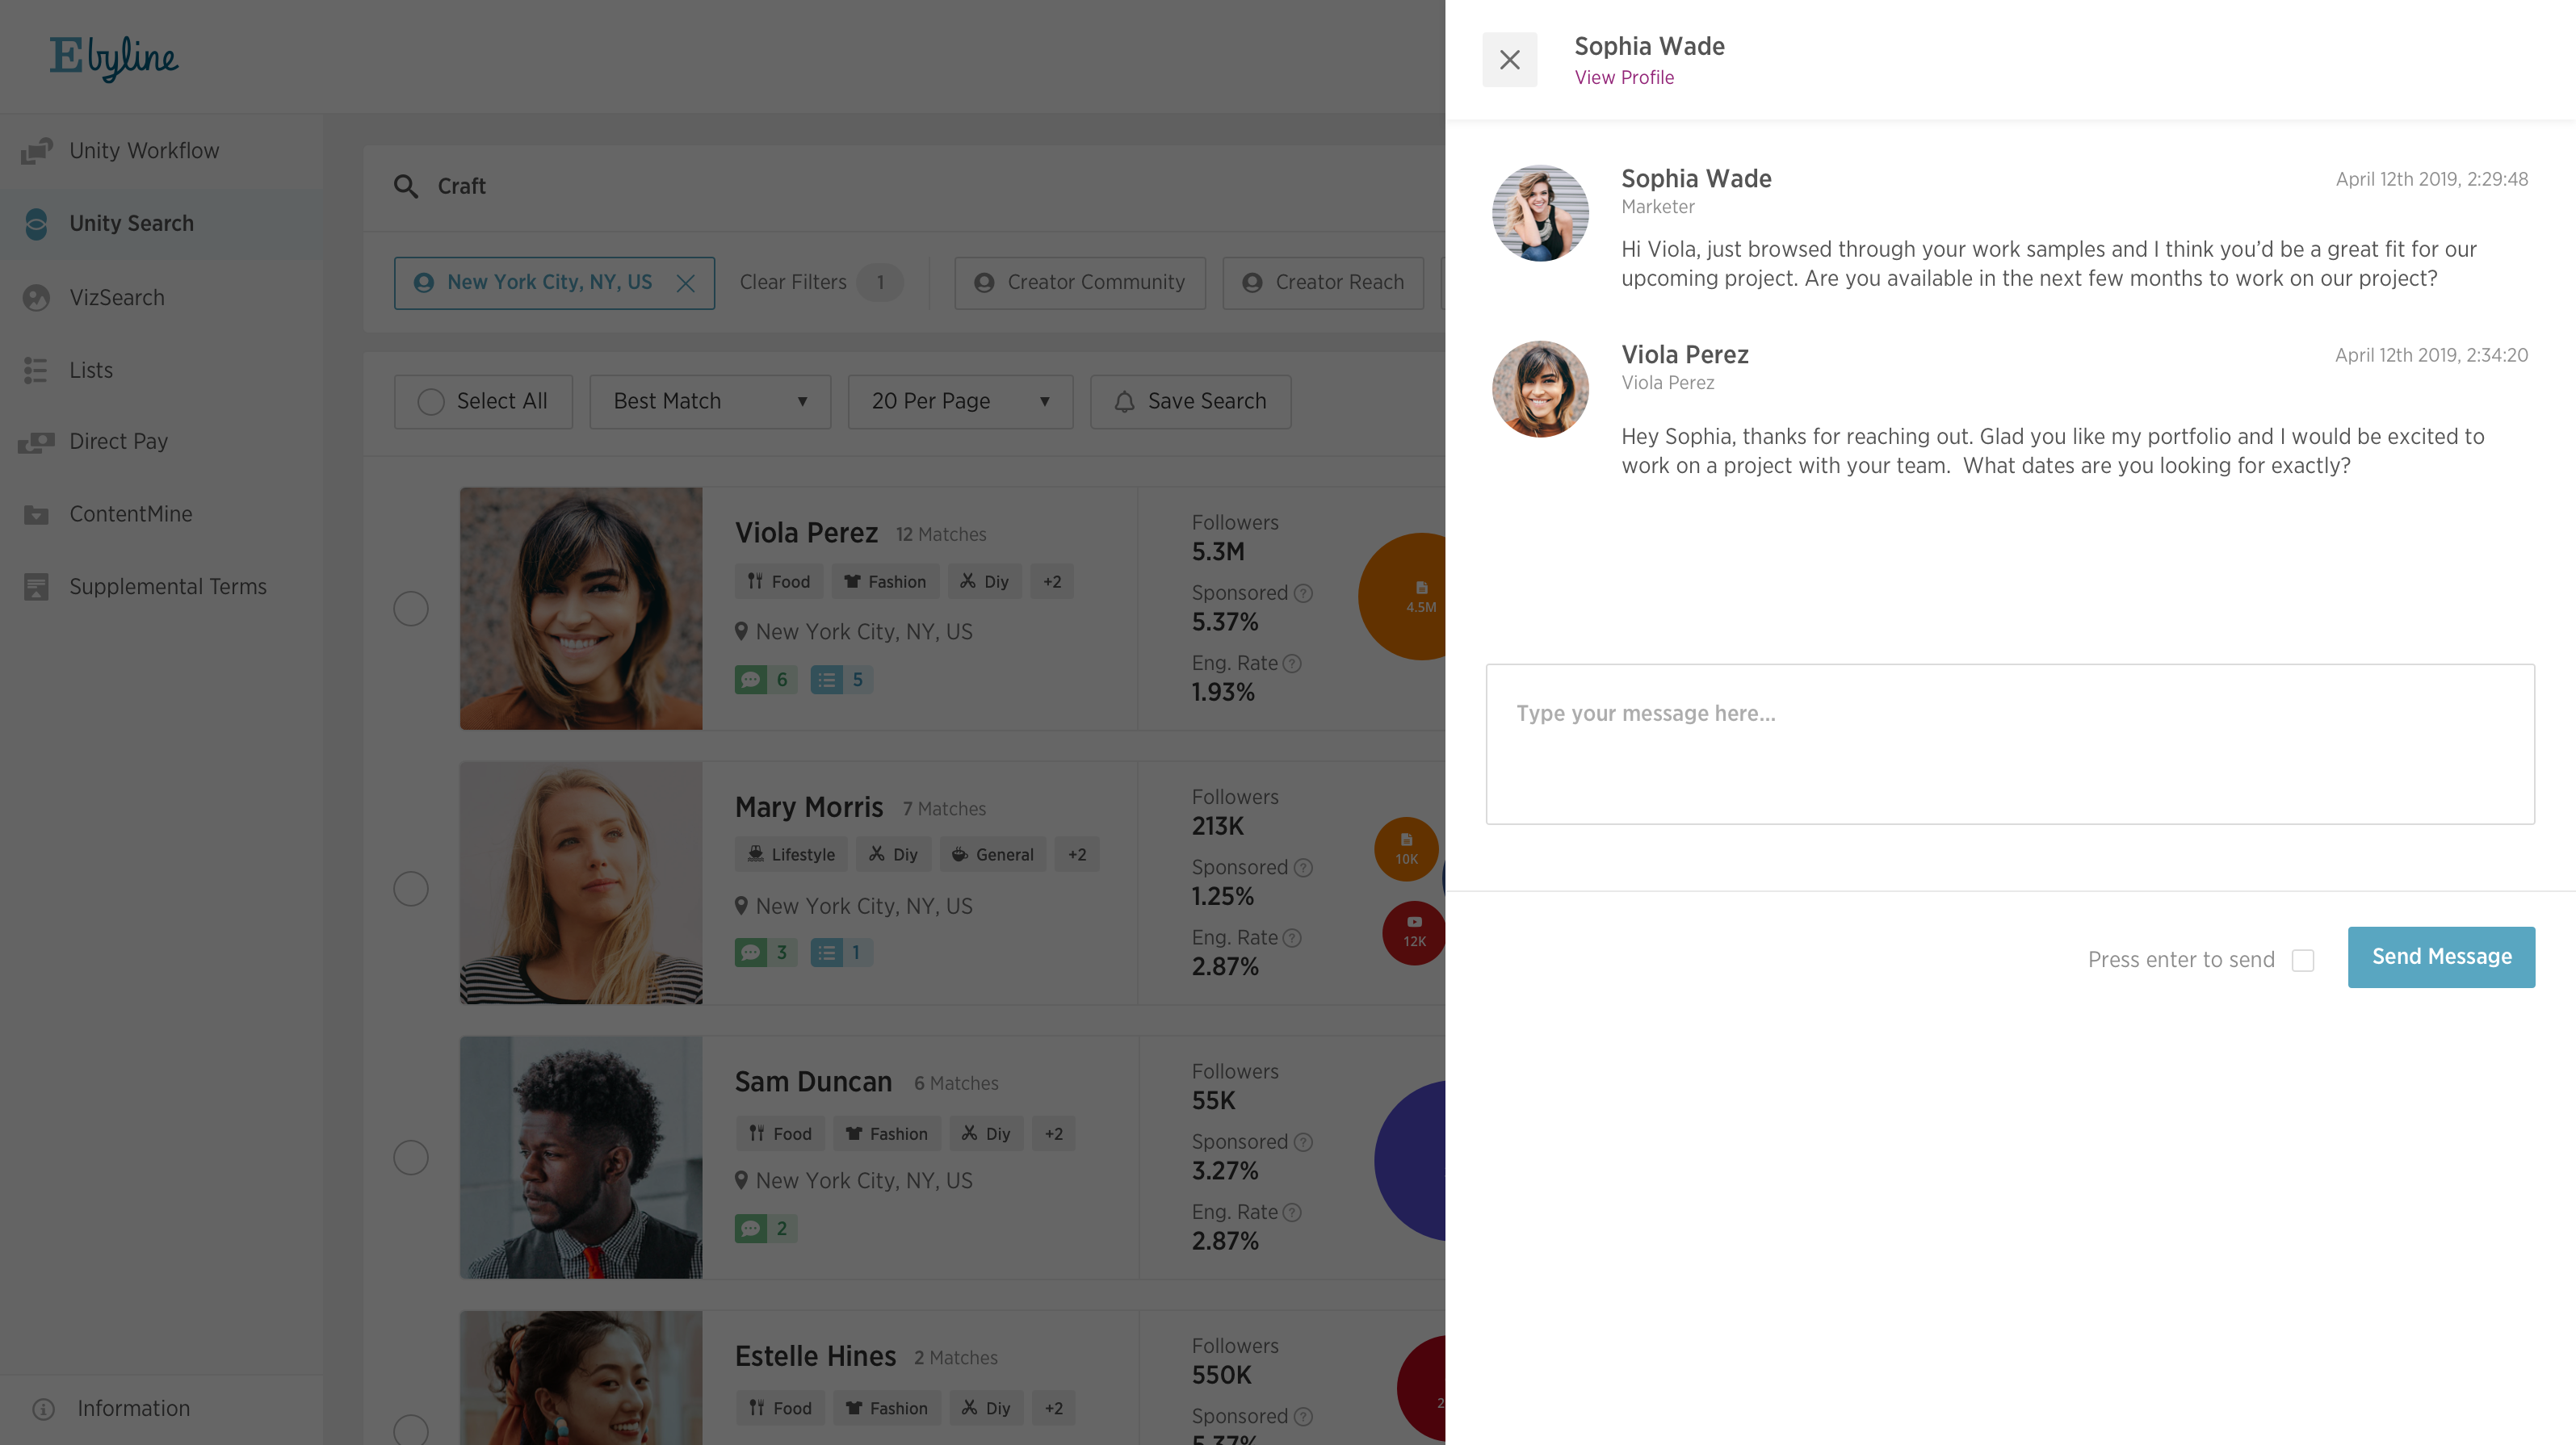Click the VizSearch globe icon

point(36,298)
